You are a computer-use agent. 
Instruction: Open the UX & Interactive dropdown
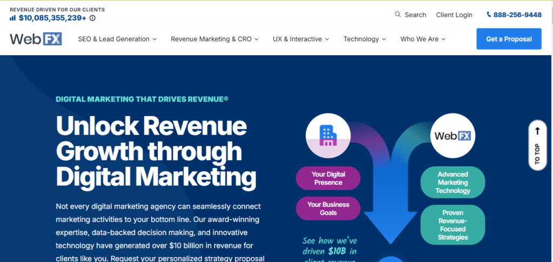[301, 39]
